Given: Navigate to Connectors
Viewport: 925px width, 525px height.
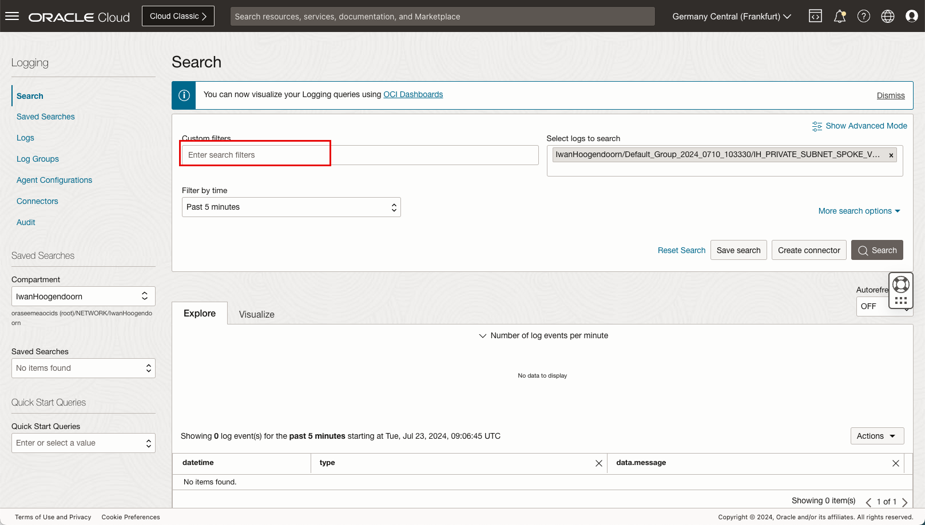Looking at the screenshot, I should coord(37,201).
